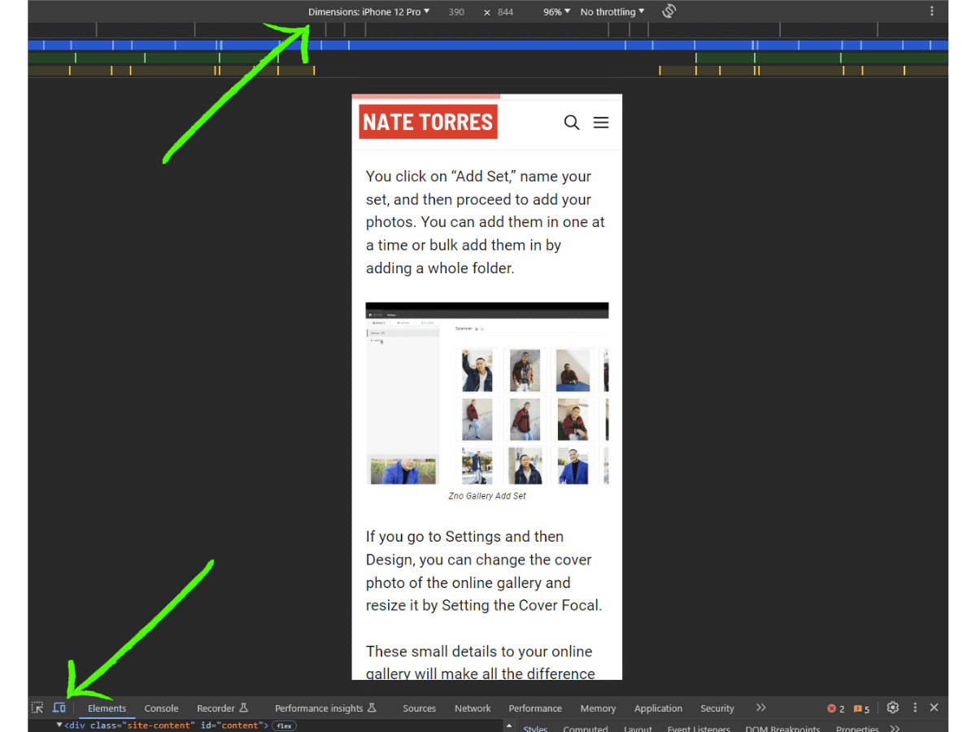Image resolution: width=976 pixels, height=732 pixels.
Task: Open the search icon on Nate Torres site
Action: [572, 123]
